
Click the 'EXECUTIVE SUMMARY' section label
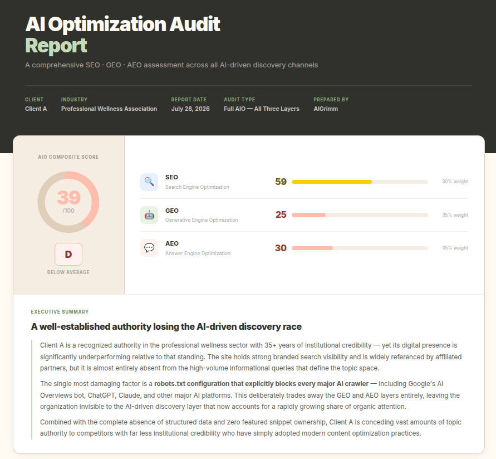60,312
